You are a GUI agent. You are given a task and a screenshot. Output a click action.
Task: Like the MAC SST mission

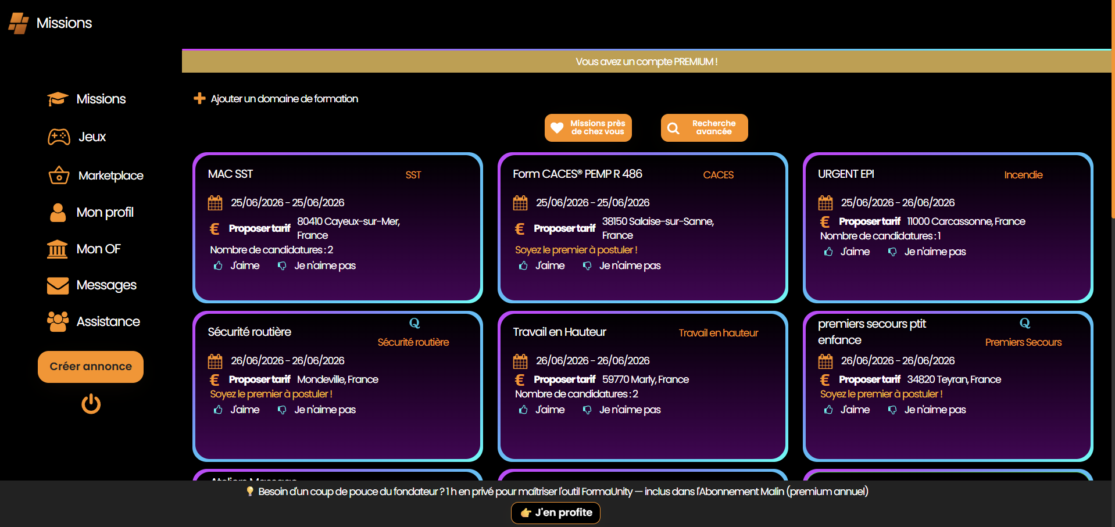pyautogui.click(x=237, y=266)
